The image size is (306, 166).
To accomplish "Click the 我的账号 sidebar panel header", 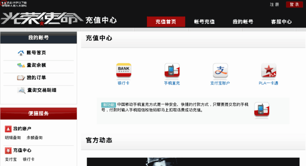I will (x=39, y=38).
